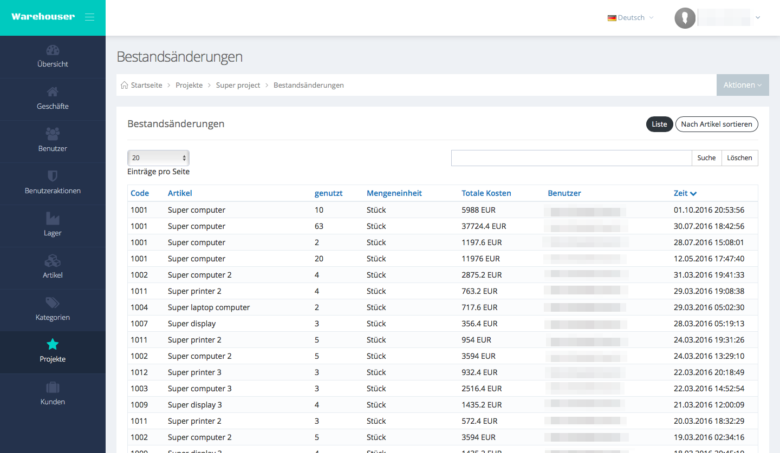This screenshot has height=453, width=780.
Task: Open Artikel via the cubes icon
Action: [x=53, y=261]
